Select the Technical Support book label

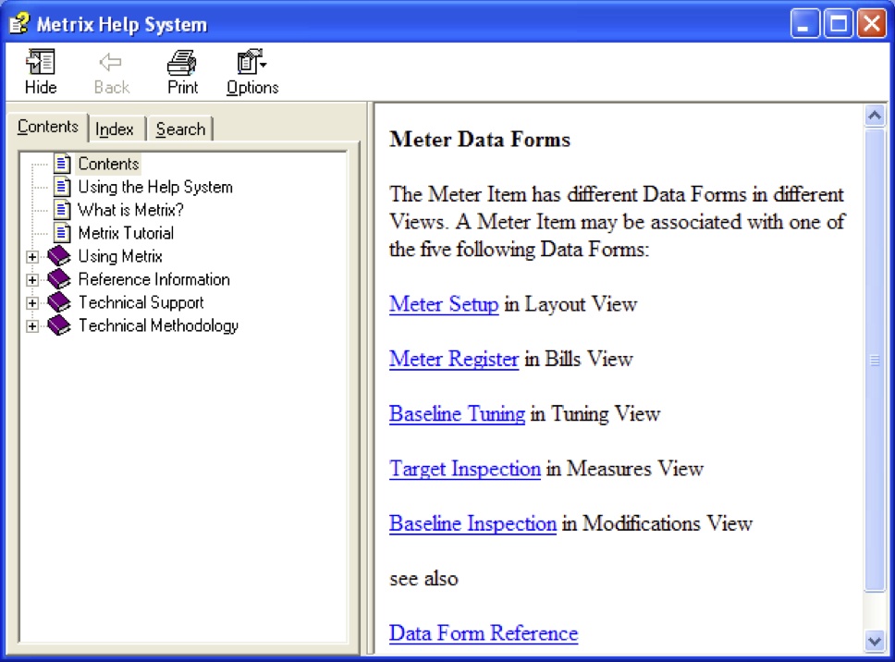point(141,302)
